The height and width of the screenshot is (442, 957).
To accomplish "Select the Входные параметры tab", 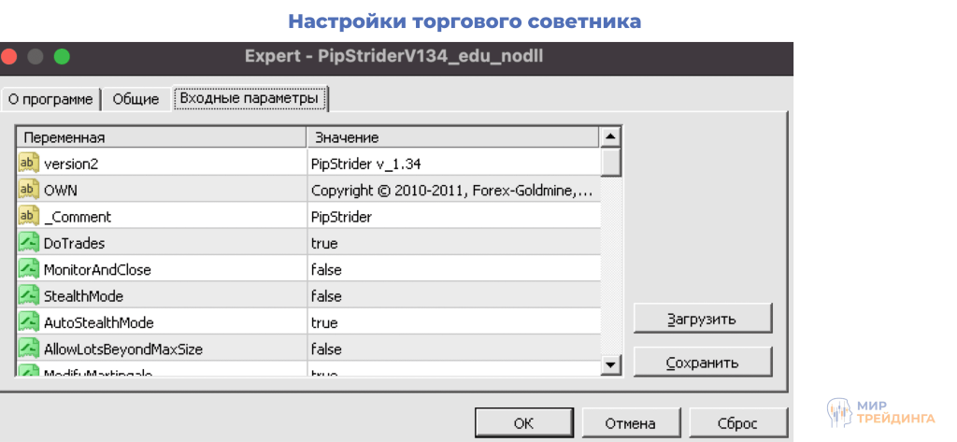I will coord(250,98).
